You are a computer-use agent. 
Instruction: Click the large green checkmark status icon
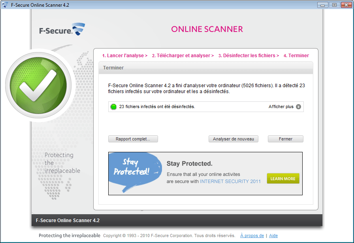38,85
